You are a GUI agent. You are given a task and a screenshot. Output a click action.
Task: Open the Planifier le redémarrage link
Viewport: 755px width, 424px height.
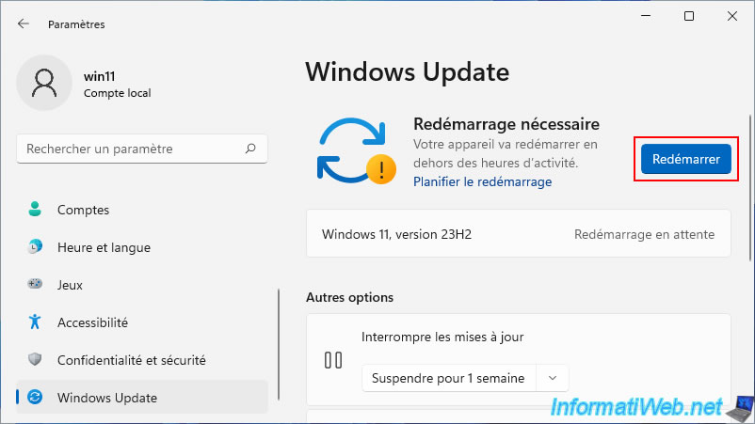pyautogui.click(x=483, y=181)
